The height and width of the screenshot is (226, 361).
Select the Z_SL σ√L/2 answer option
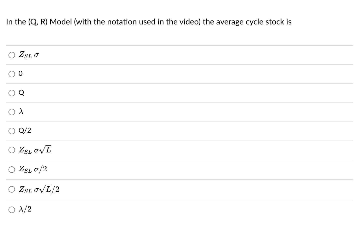(11, 189)
